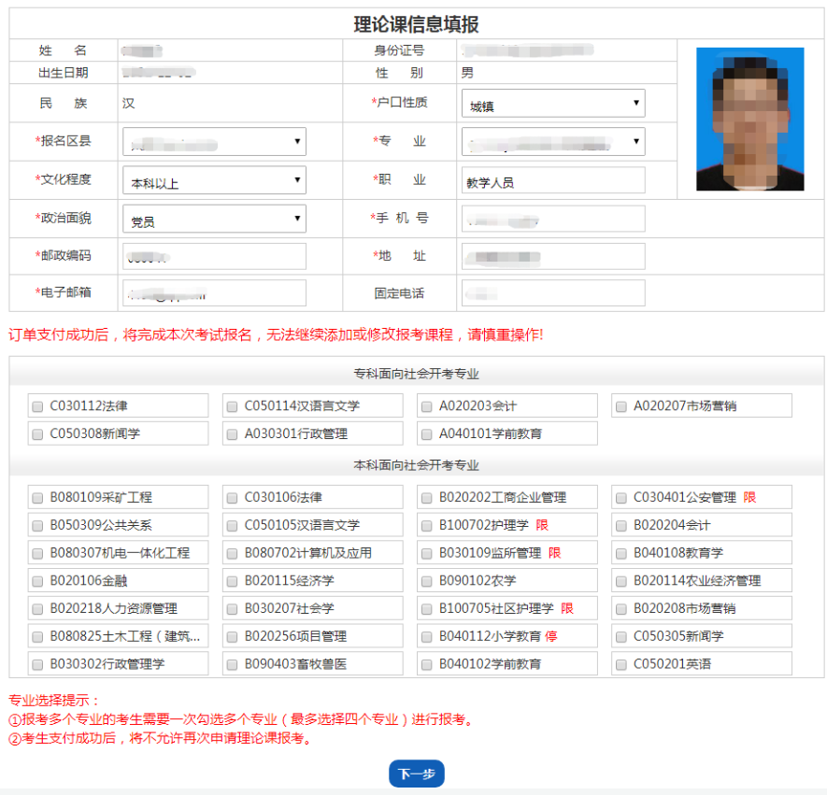Viewport: 827px width, 795px height.
Task: Select the 固定电话 input field
Action: pyautogui.click(x=552, y=293)
